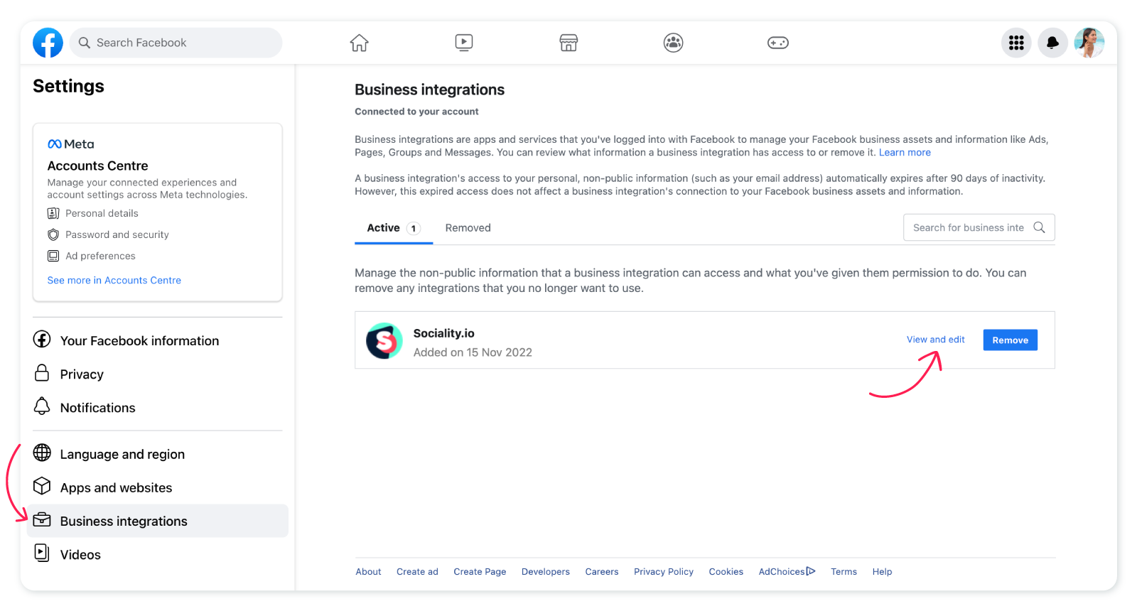Open the Privacy Policy footer link

(x=664, y=571)
